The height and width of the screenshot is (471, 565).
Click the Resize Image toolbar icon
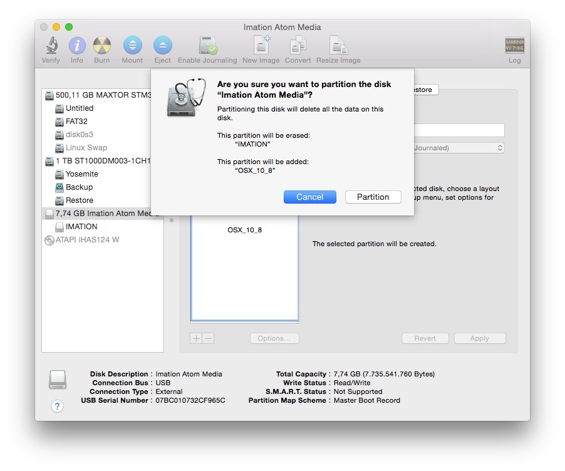[x=338, y=46]
